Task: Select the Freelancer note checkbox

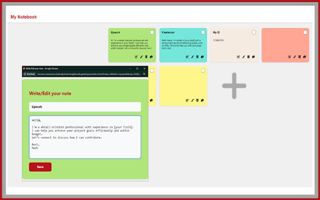Action: (203, 32)
